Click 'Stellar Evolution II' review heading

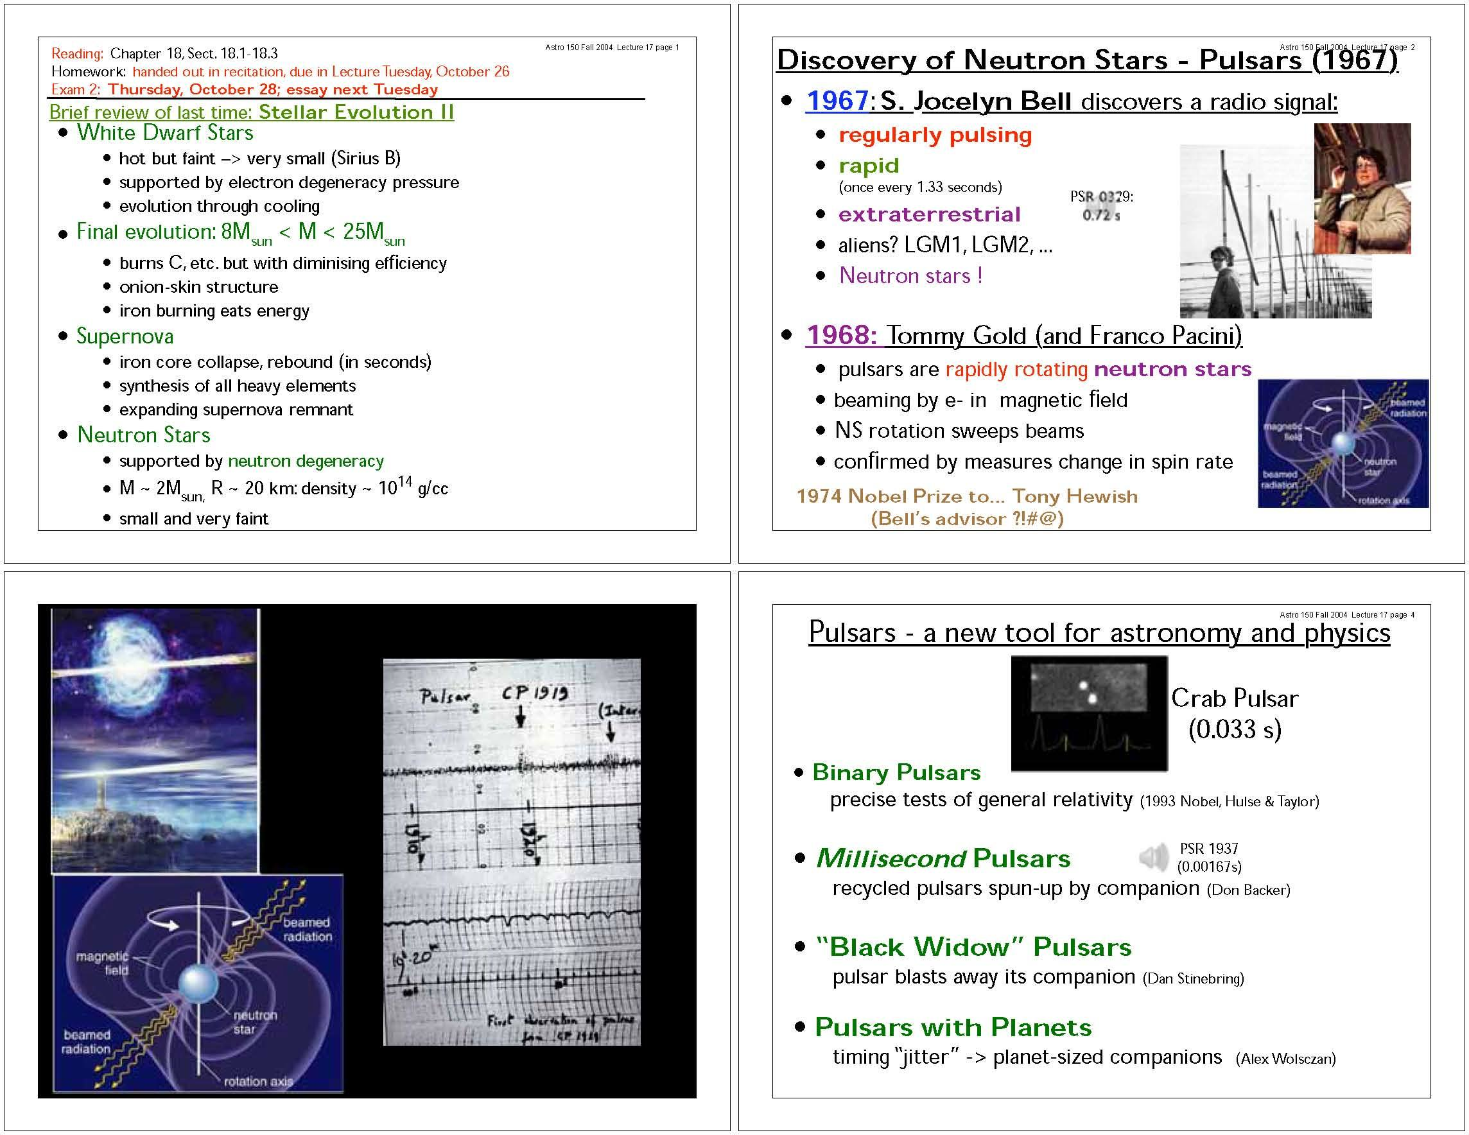(356, 112)
